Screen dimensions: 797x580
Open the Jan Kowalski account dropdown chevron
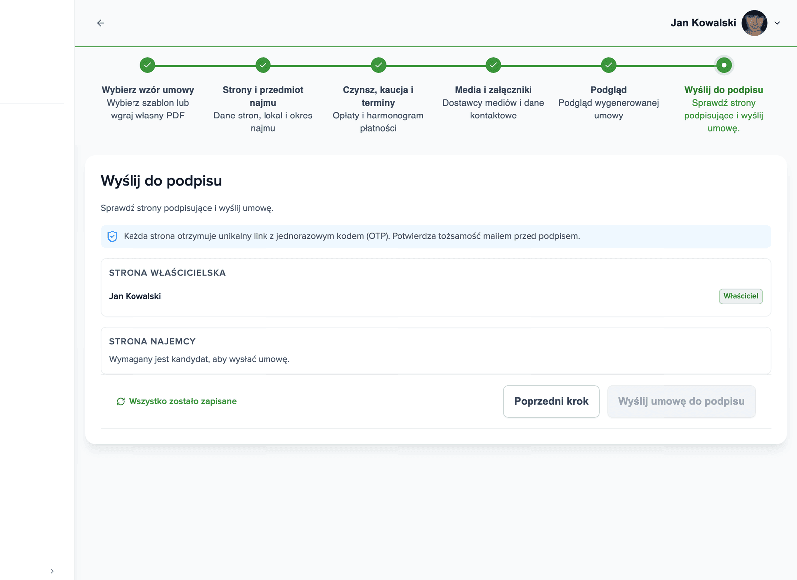[x=777, y=23]
